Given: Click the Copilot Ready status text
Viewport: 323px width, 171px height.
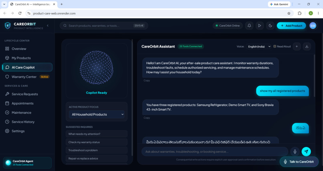Looking at the screenshot, I should (x=97, y=93).
